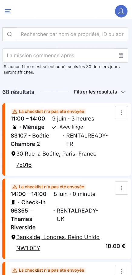This screenshot has width=132, height=275.
Task: Open the user profile avatar
Action: 121,11
